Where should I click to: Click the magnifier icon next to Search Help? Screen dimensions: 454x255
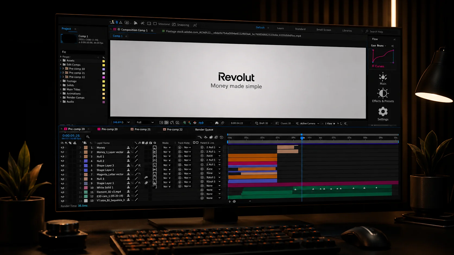367,31
